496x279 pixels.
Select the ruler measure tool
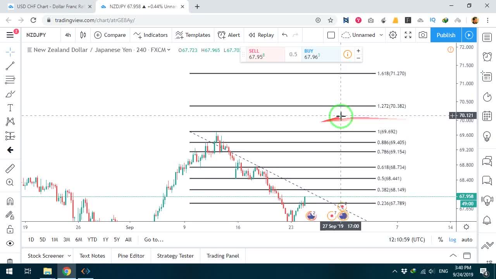point(10,168)
